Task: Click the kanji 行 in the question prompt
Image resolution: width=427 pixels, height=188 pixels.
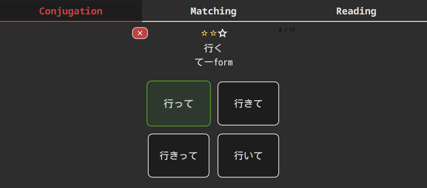Action: [x=209, y=48]
